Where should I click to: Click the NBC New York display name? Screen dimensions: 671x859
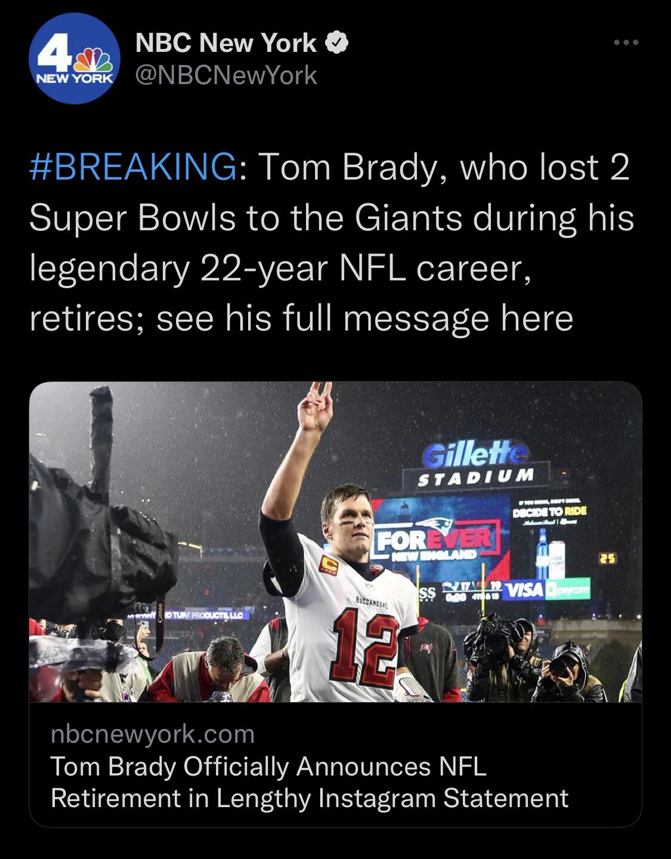point(226,43)
